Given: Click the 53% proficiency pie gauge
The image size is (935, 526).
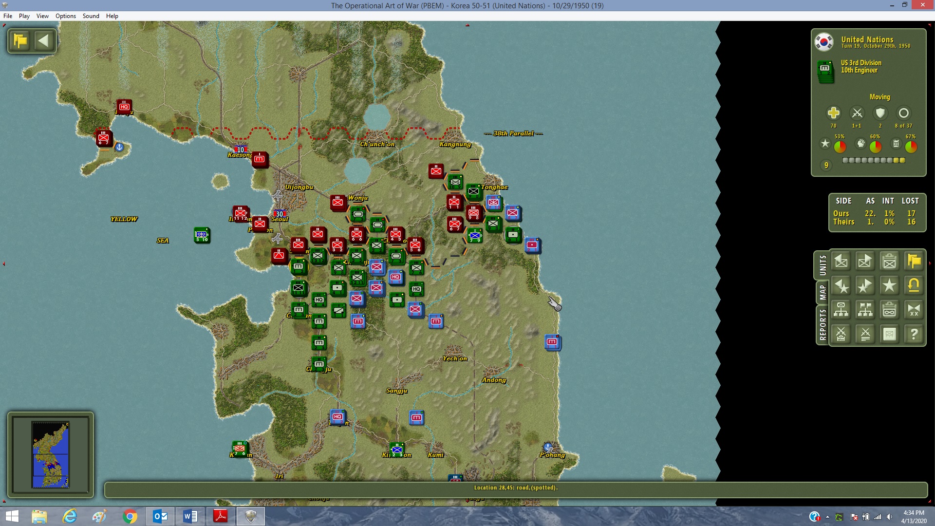Looking at the screenshot, I should (840, 147).
